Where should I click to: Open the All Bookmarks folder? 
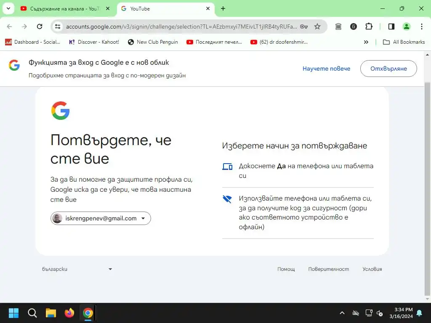click(404, 42)
